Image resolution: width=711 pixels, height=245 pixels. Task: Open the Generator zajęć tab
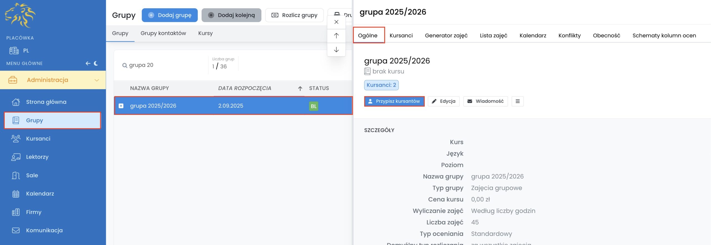click(x=446, y=35)
